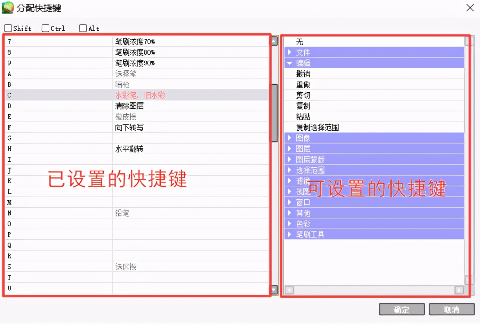Image resolution: width=480 pixels, height=324 pixels.
Task: Click right arrow of horizontal scrollbar
Action: (459, 290)
